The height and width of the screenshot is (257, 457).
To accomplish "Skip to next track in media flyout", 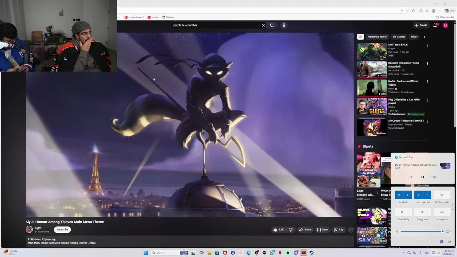I will pyautogui.click(x=434, y=177).
